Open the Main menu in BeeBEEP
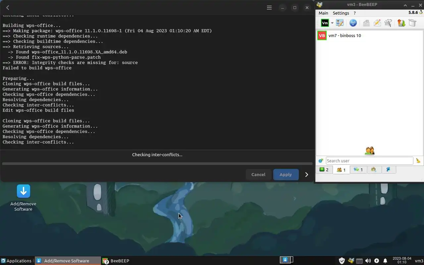This screenshot has width=424, height=265. (x=323, y=13)
